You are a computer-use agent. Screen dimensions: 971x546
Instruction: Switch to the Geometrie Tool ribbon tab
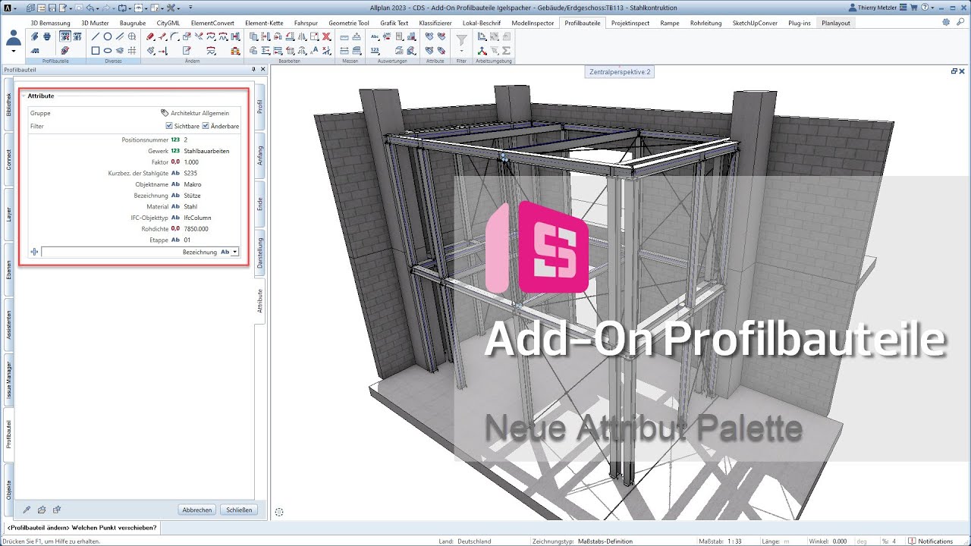349,23
